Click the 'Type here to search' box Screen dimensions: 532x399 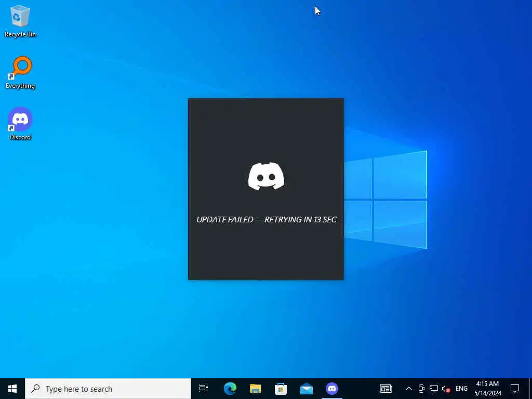pyautogui.click(x=108, y=389)
